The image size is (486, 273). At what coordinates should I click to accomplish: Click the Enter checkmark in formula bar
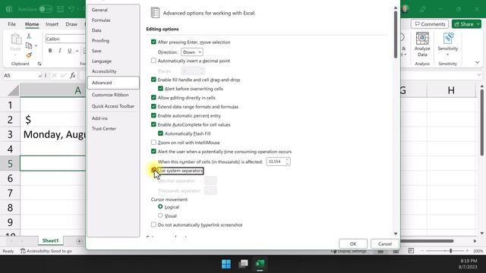tap(63, 75)
